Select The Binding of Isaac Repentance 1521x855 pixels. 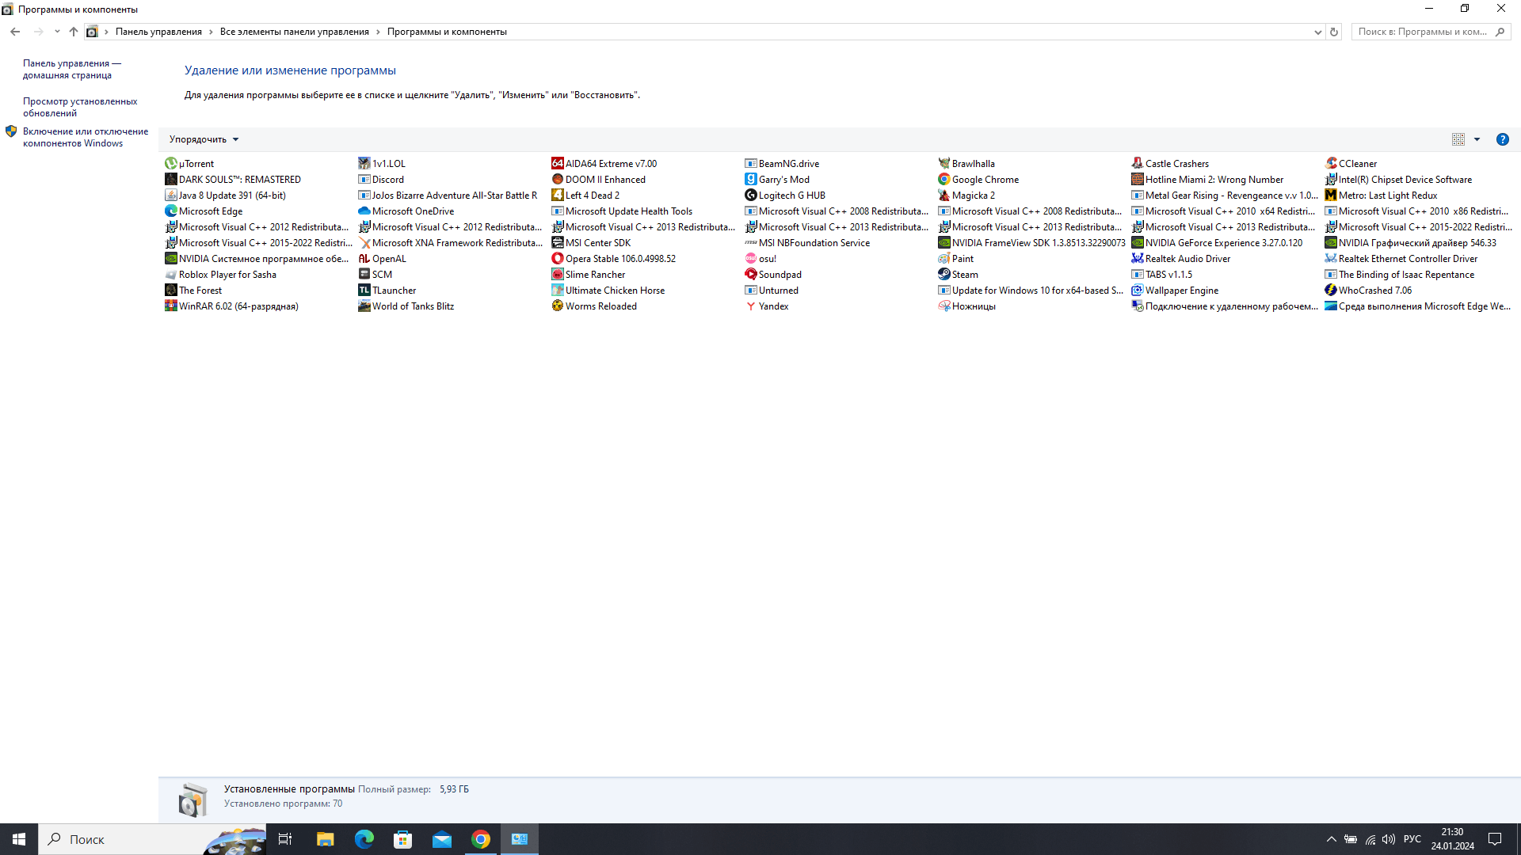click(1400, 275)
